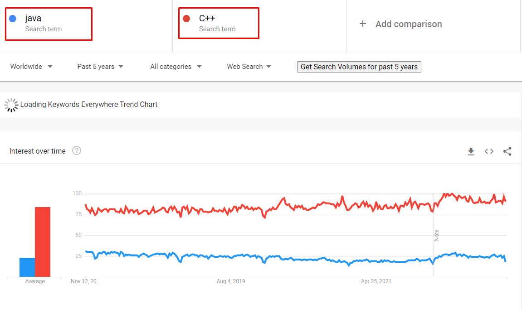Viewport: 522px width, 309px height.
Task: Open embed code for the chart
Action: point(489,151)
